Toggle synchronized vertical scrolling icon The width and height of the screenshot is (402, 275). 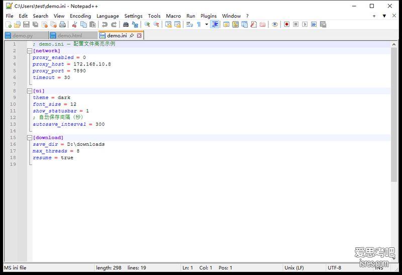[168, 25]
